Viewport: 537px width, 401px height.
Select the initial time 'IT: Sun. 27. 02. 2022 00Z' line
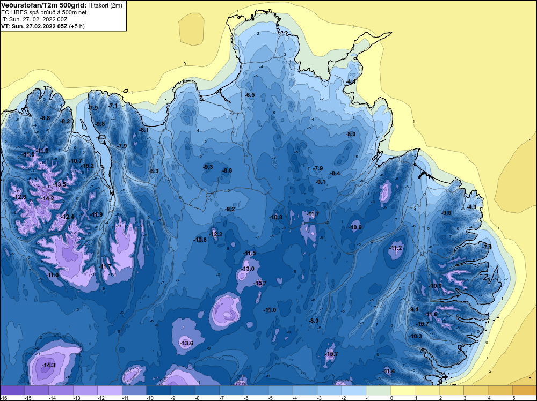coord(34,19)
